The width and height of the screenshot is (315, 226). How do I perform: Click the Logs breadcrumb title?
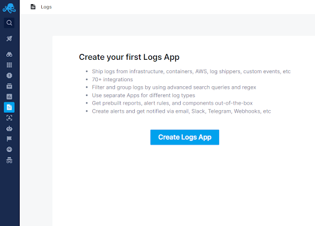click(46, 7)
